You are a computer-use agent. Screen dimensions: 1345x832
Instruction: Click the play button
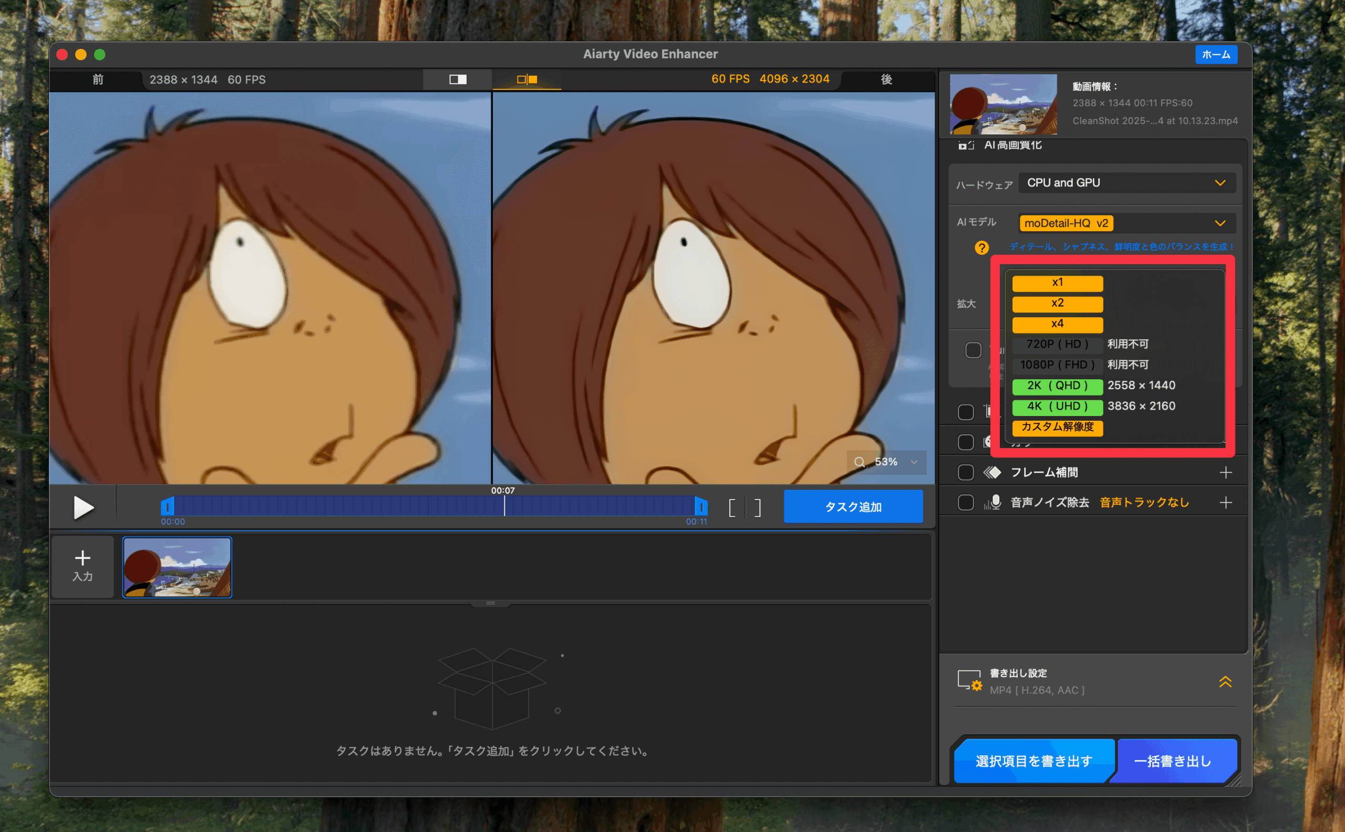(83, 507)
